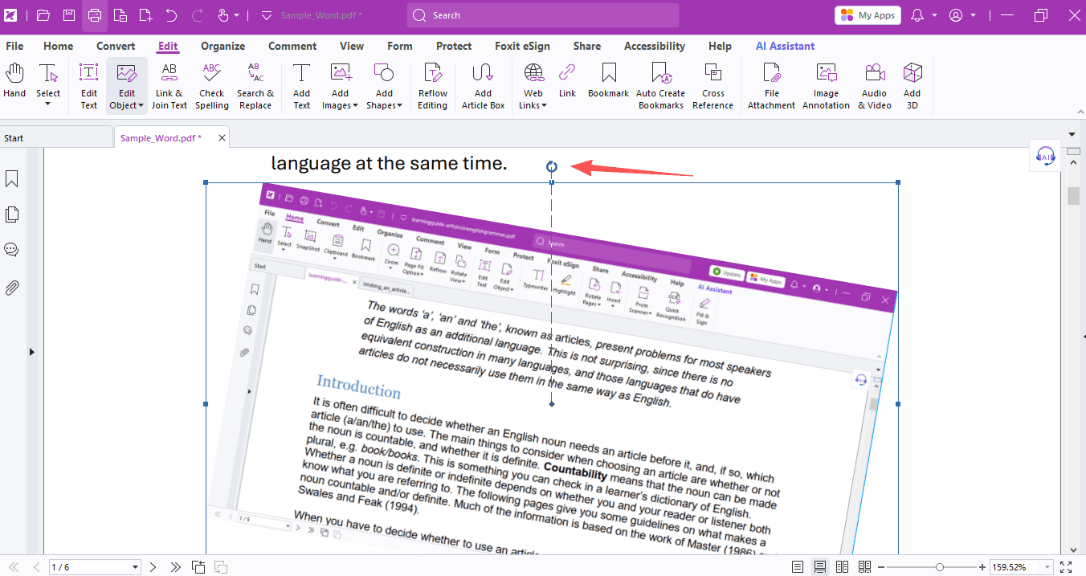The height and width of the screenshot is (576, 1086).
Task: Open the File menu
Action: pyautogui.click(x=14, y=46)
